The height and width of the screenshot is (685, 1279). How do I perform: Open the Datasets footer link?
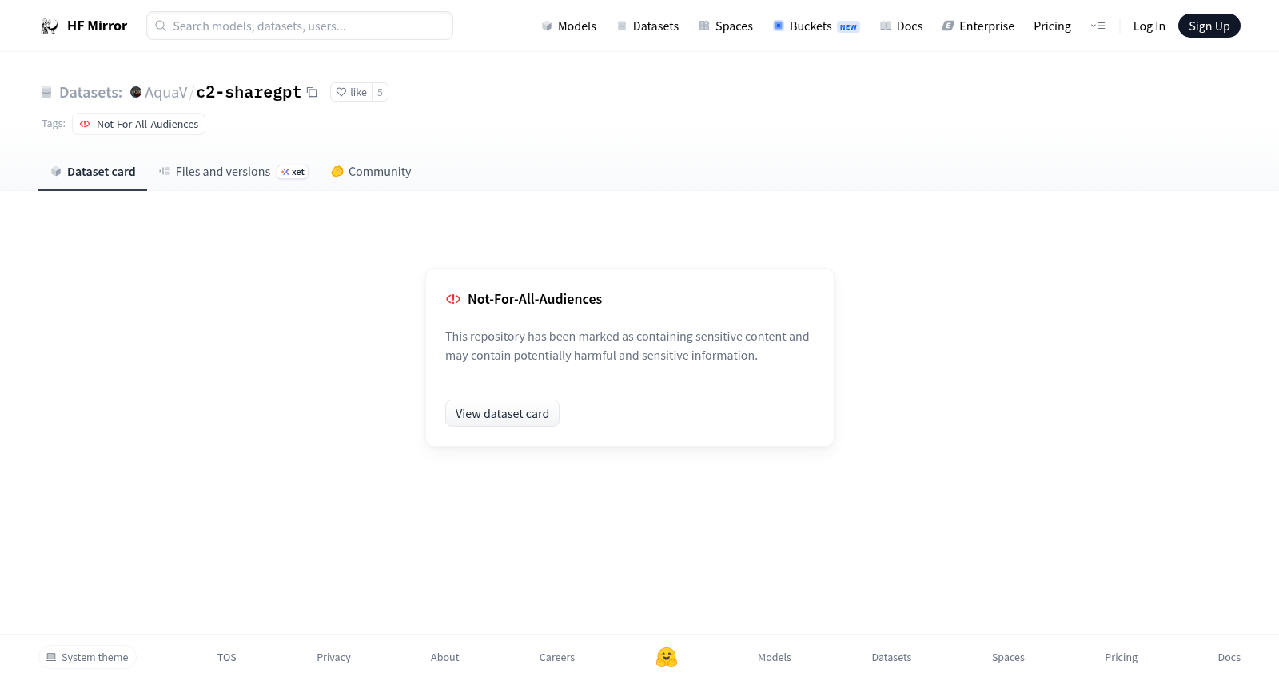click(x=891, y=657)
